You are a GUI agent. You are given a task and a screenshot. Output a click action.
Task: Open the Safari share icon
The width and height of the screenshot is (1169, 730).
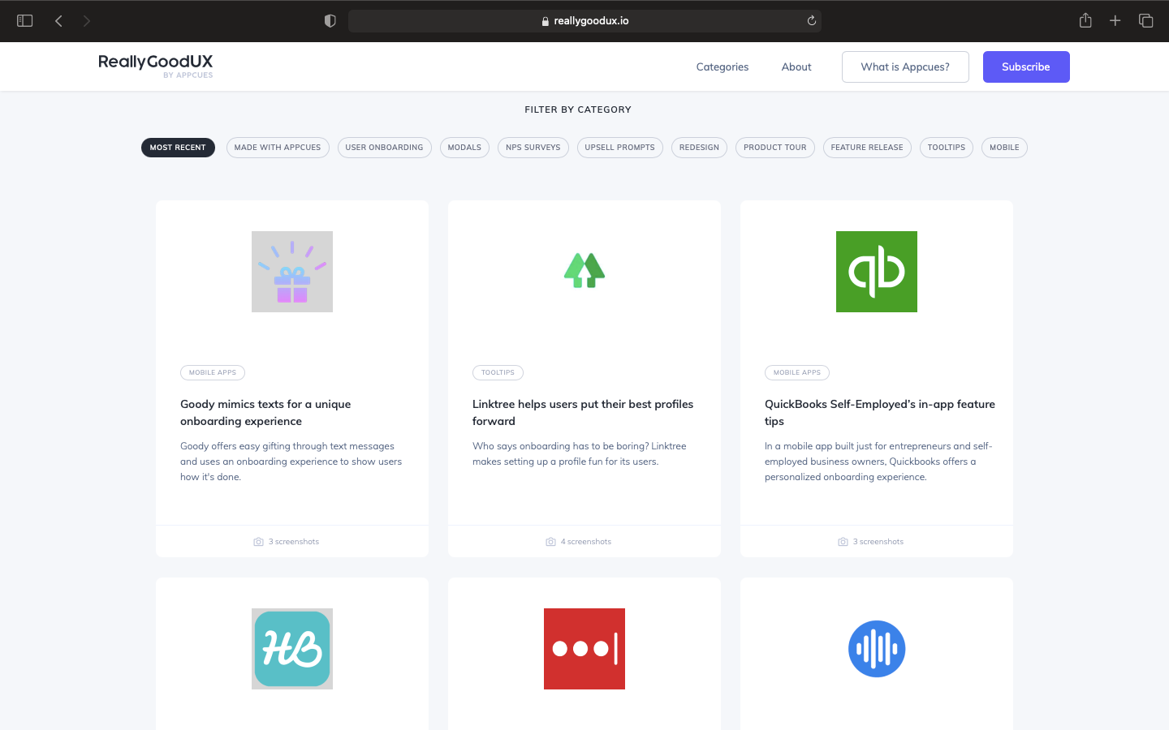coord(1085,20)
